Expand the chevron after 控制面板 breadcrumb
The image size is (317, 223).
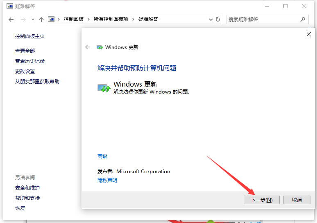[x=88, y=19]
